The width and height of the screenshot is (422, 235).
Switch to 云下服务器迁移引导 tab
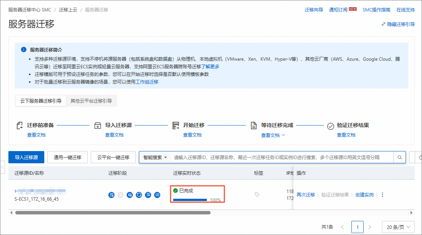41,101
